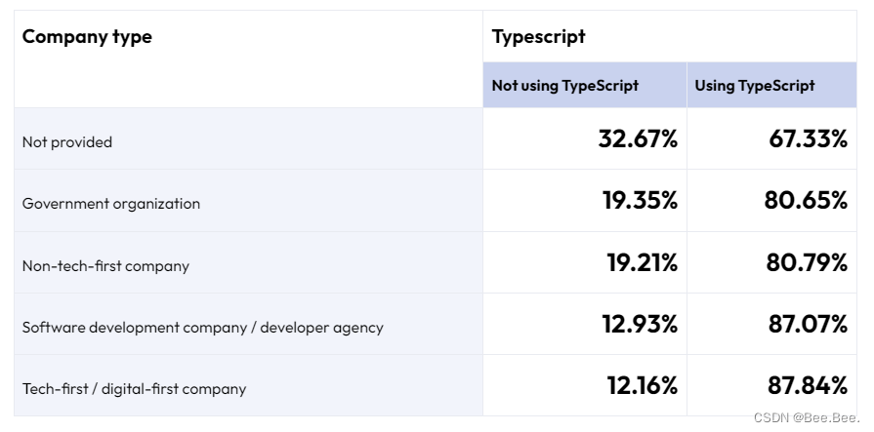This screenshot has width=874, height=432.
Task: Select the Not using TypeScript subheader
Action: 564,86
